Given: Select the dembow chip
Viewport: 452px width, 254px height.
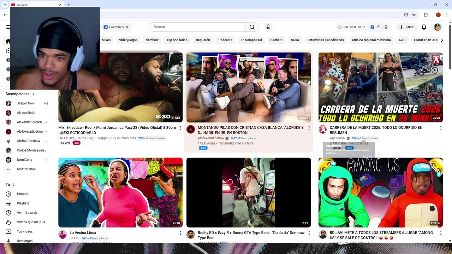Looking at the screenshot, I should pyautogui.click(x=152, y=40).
